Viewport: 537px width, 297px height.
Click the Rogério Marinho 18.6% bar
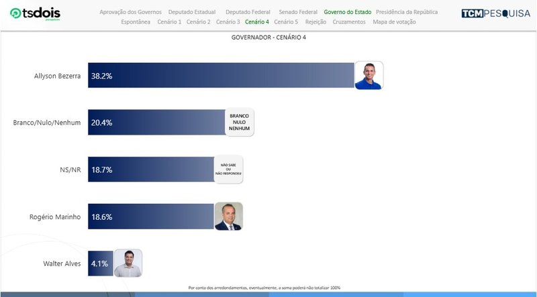click(x=151, y=217)
